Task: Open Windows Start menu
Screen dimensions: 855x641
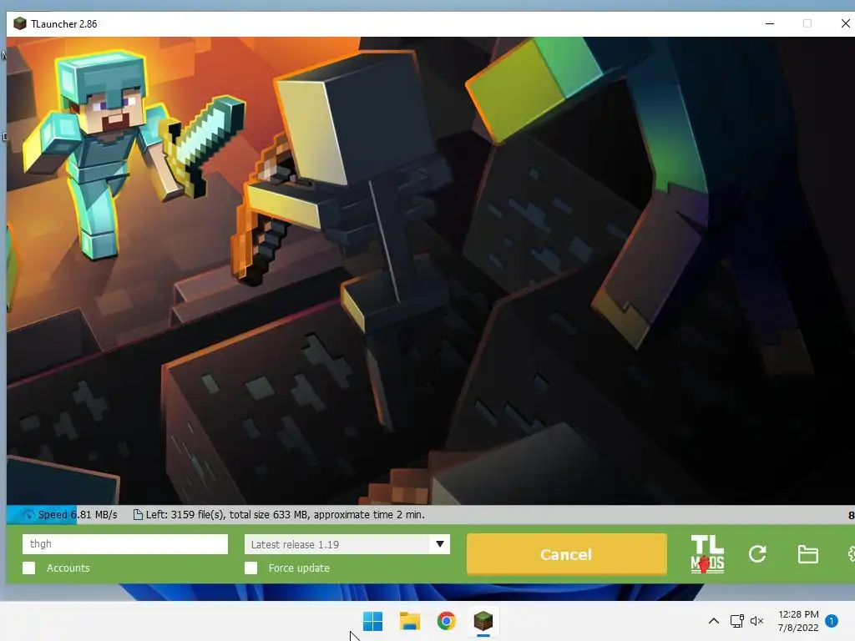Action: pyautogui.click(x=373, y=621)
